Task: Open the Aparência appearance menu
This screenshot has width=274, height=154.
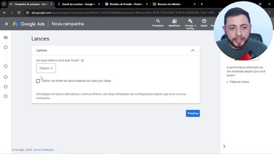Action: pos(174,23)
